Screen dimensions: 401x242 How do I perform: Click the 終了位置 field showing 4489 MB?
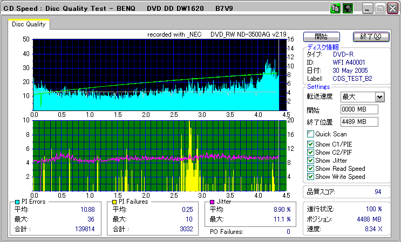pos(359,122)
